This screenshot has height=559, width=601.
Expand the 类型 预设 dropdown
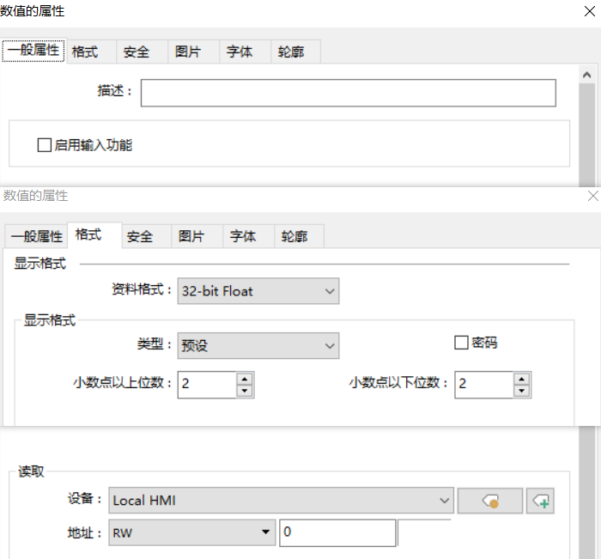point(258,345)
